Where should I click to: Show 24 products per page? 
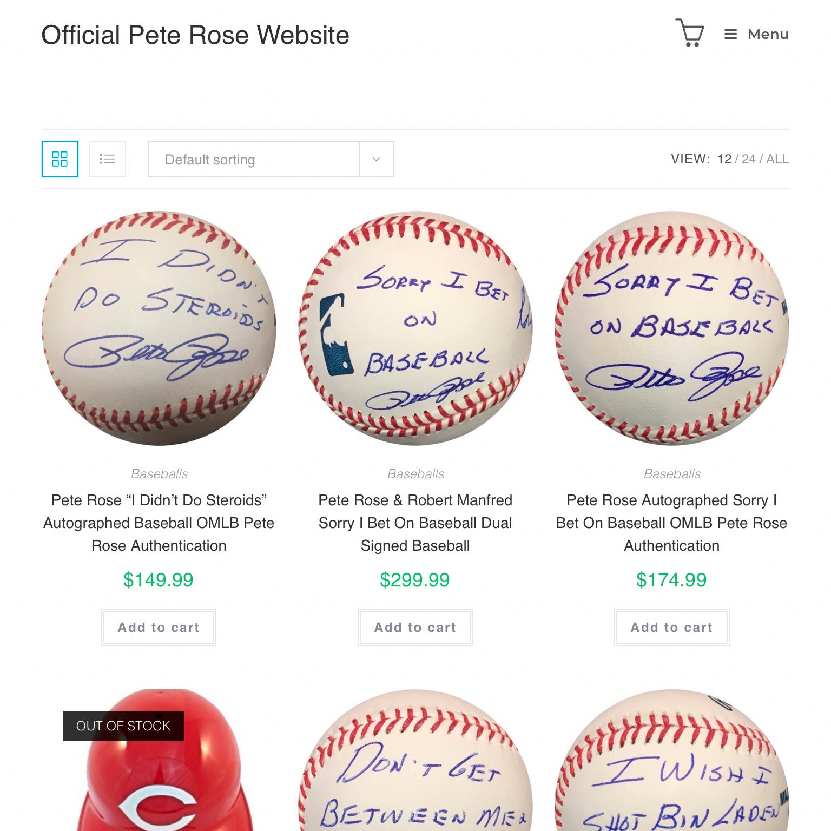pos(749,159)
